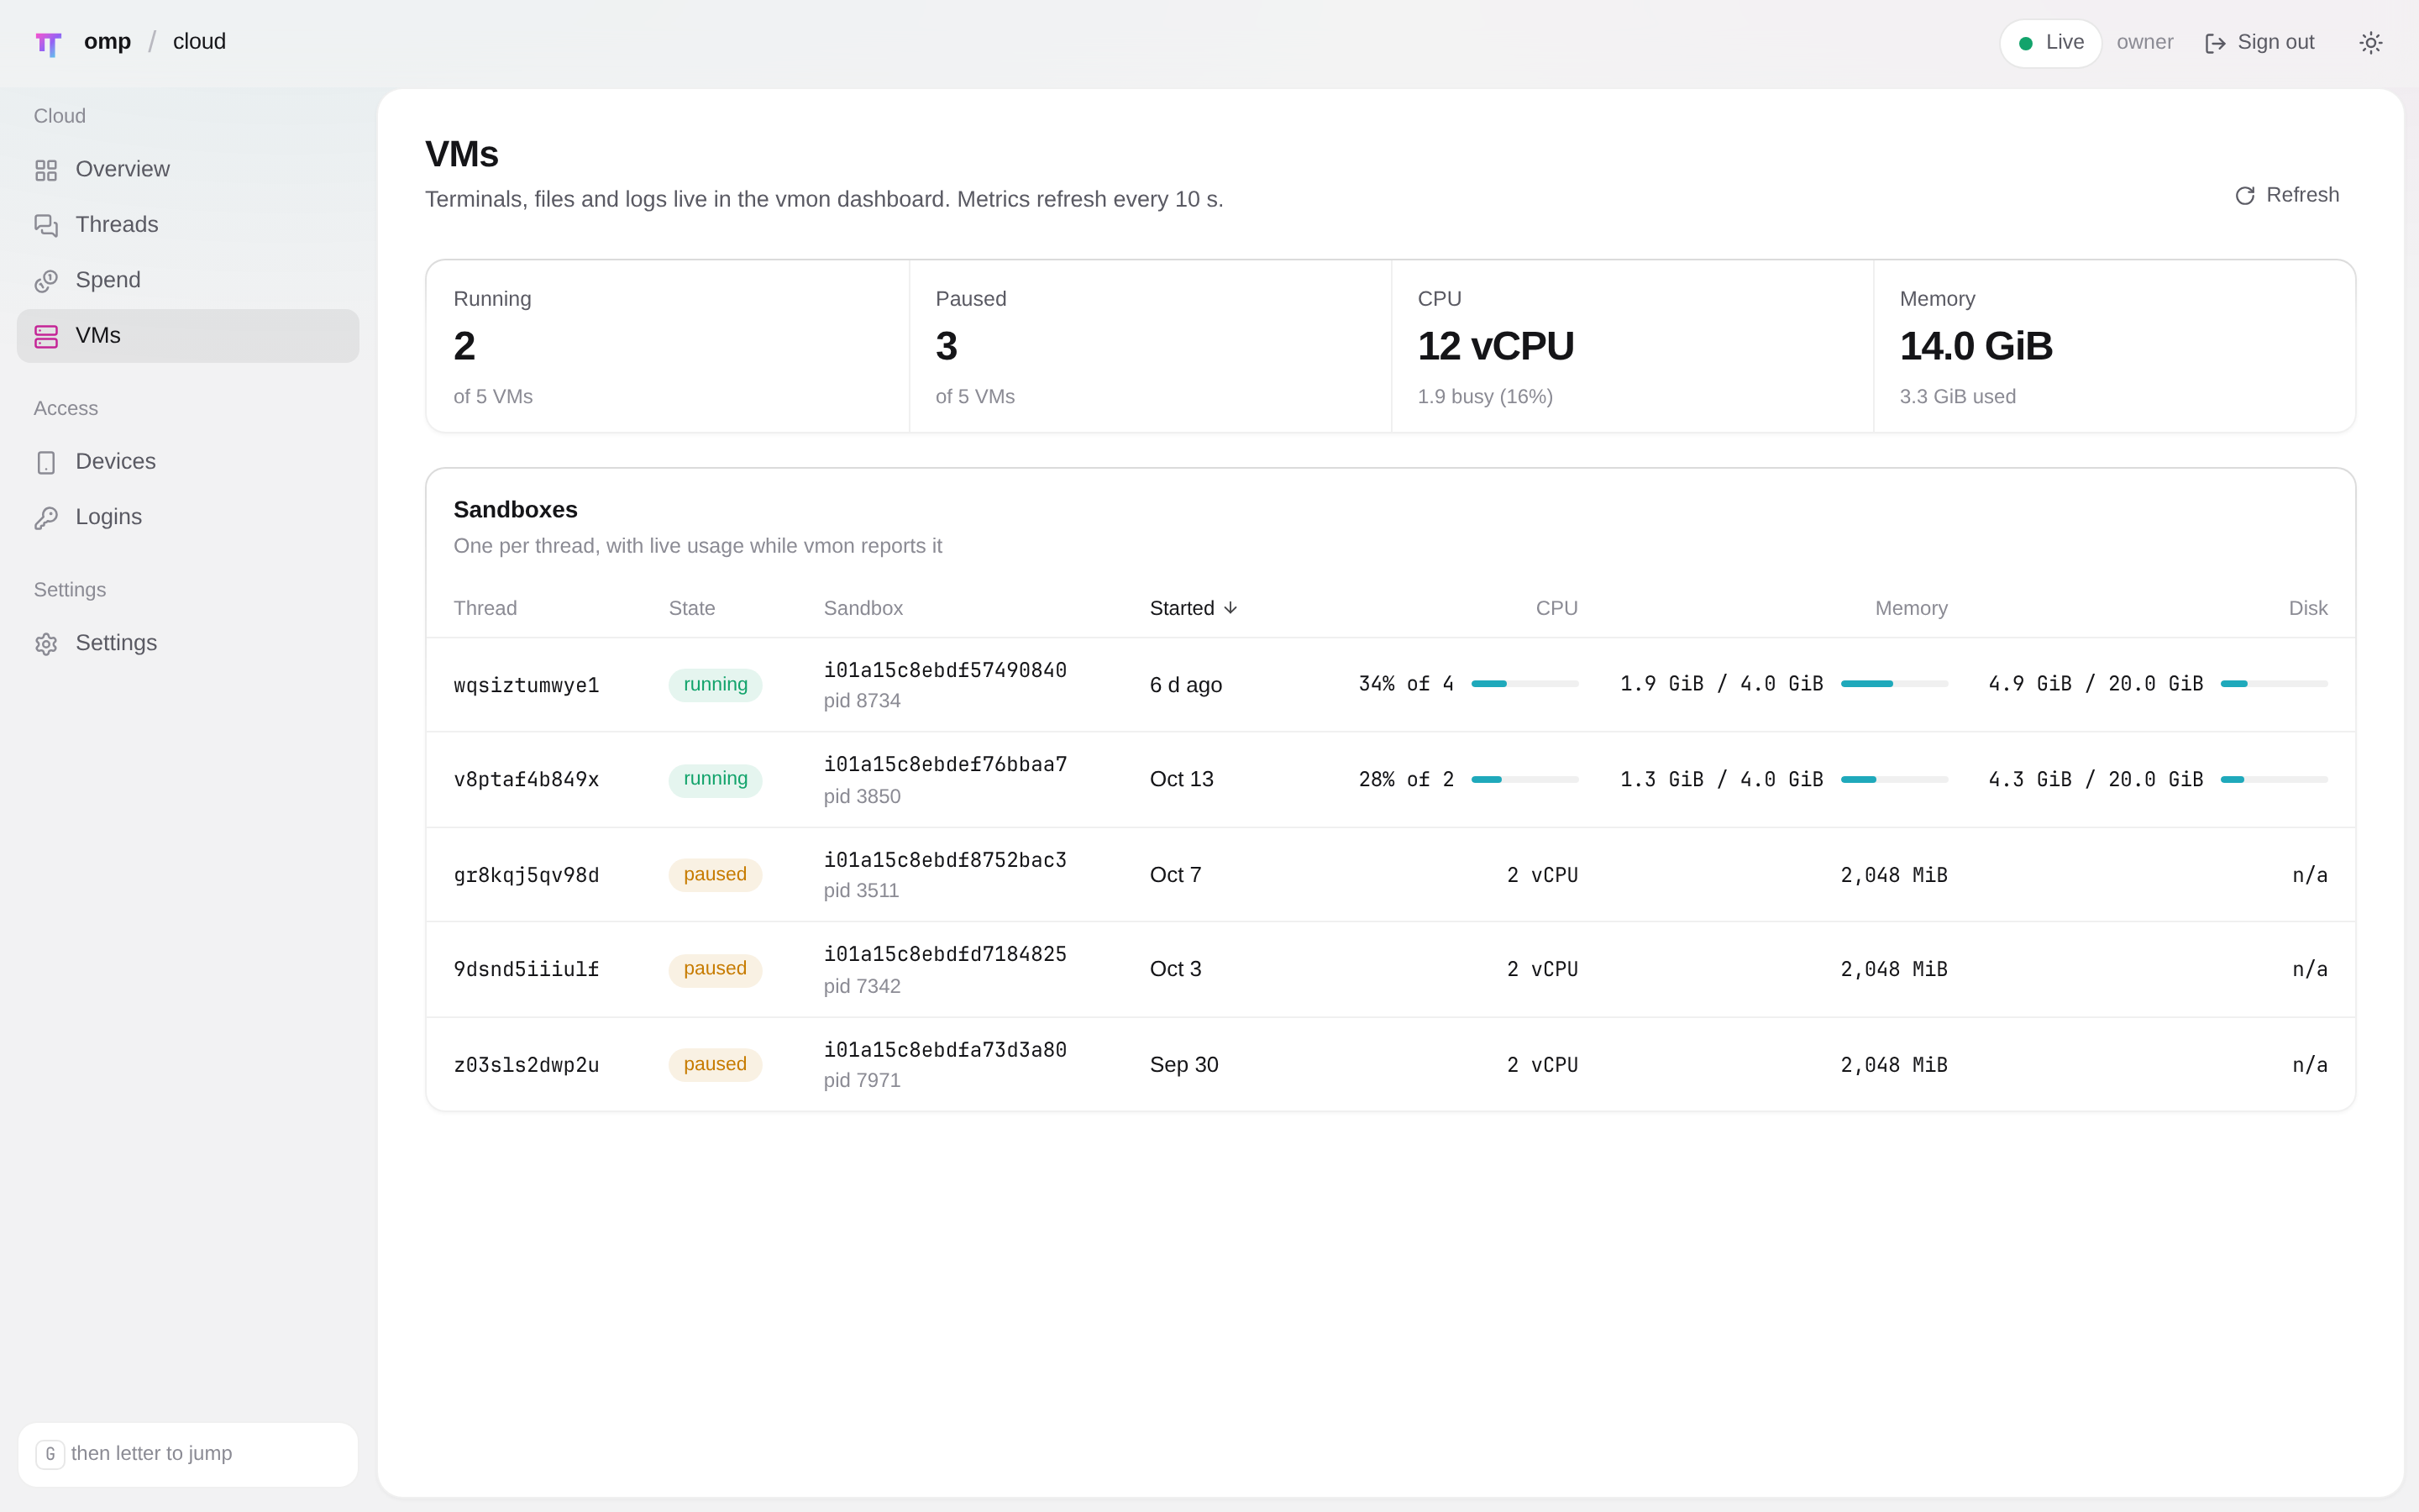
Task: Click the Refresh button
Action: pyautogui.click(x=2287, y=196)
